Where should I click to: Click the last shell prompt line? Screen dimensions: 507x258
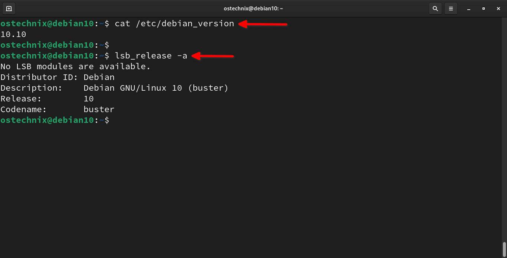55,120
